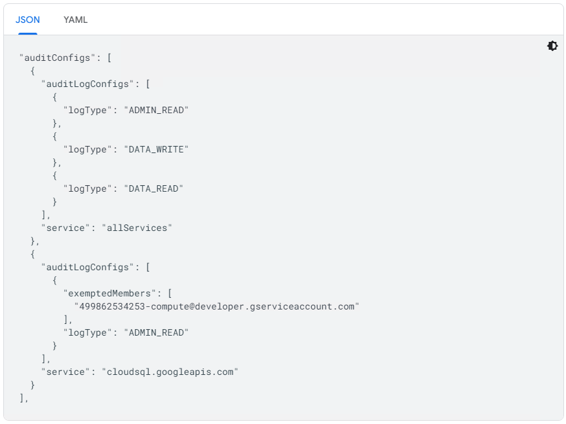
Task: Click the "cloudsql.googleapis.com" service value
Action: point(170,372)
